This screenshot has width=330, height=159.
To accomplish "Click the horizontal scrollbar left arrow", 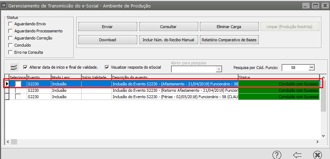I will point(8,142).
